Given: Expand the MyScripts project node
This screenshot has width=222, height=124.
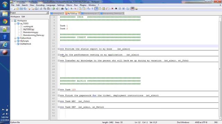Looking at the screenshot, I should pyautogui.click(x=15, y=41).
